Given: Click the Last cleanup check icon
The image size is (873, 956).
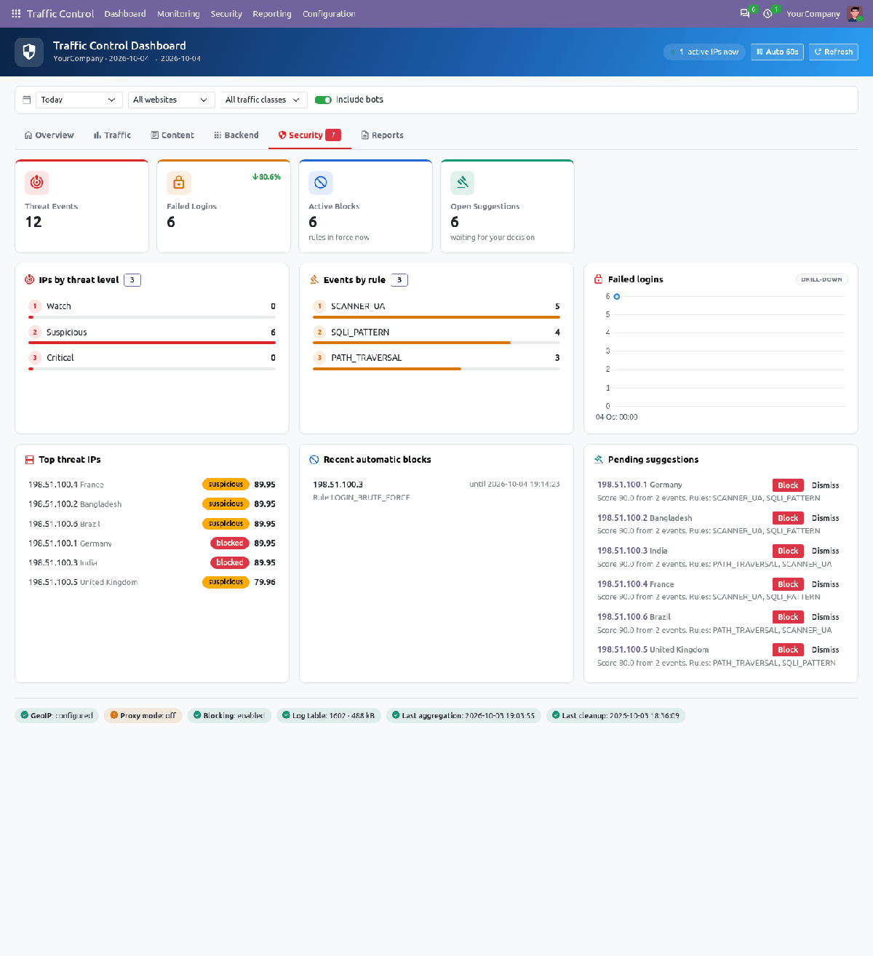Looking at the screenshot, I should tap(556, 715).
